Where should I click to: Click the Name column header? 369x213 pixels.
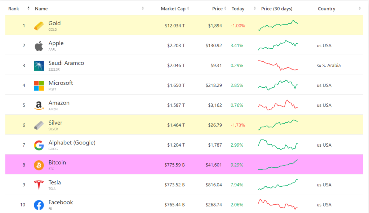point(41,9)
